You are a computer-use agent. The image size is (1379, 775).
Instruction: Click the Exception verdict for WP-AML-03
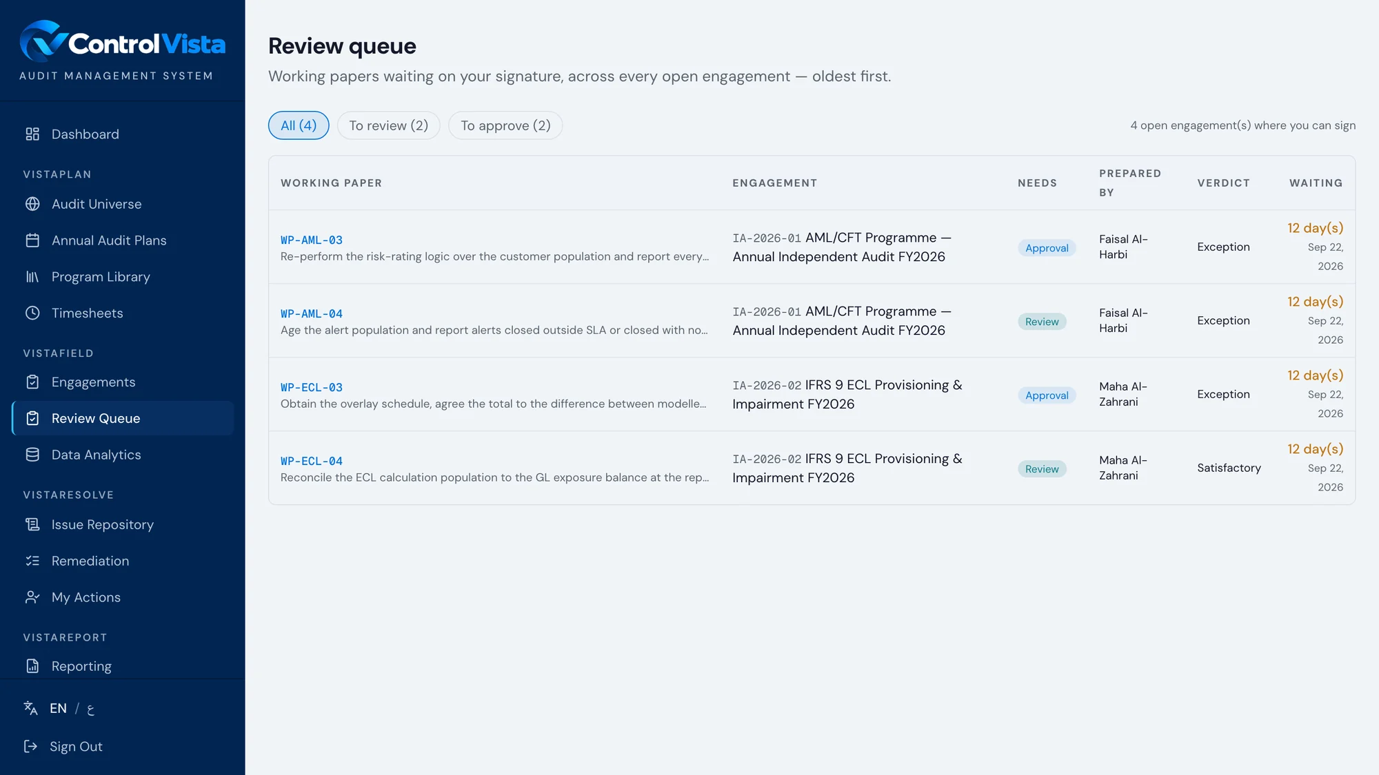(1223, 247)
